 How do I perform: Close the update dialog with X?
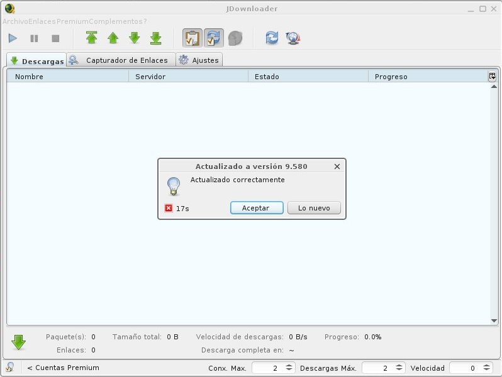337,167
